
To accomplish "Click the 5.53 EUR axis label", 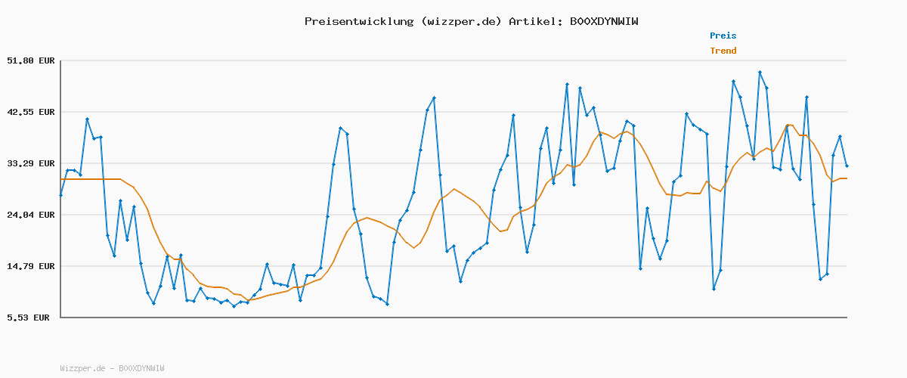I will [x=29, y=318].
